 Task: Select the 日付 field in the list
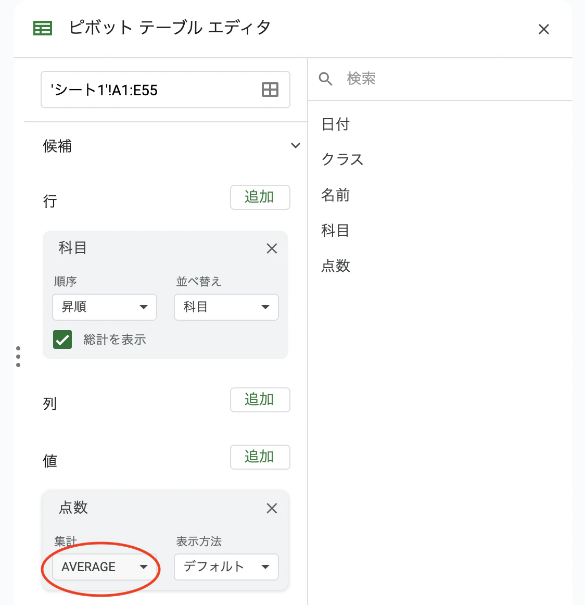336,124
